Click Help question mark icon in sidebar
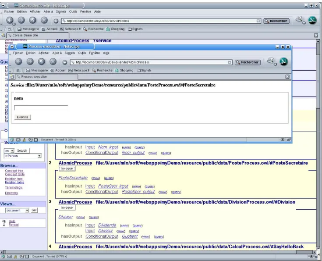 [x=4, y=223]
